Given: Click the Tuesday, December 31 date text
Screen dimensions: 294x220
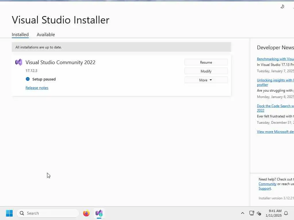Looking at the screenshot, I should pyautogui.click(x=275, y=123).
